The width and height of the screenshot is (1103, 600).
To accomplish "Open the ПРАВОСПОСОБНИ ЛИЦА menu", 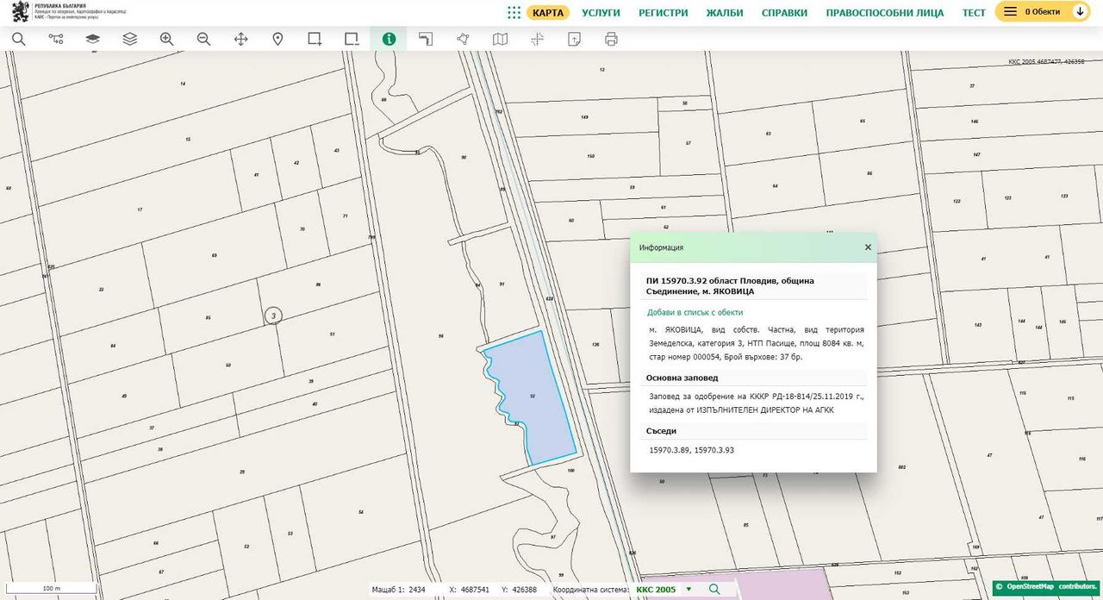I will 884,12.
